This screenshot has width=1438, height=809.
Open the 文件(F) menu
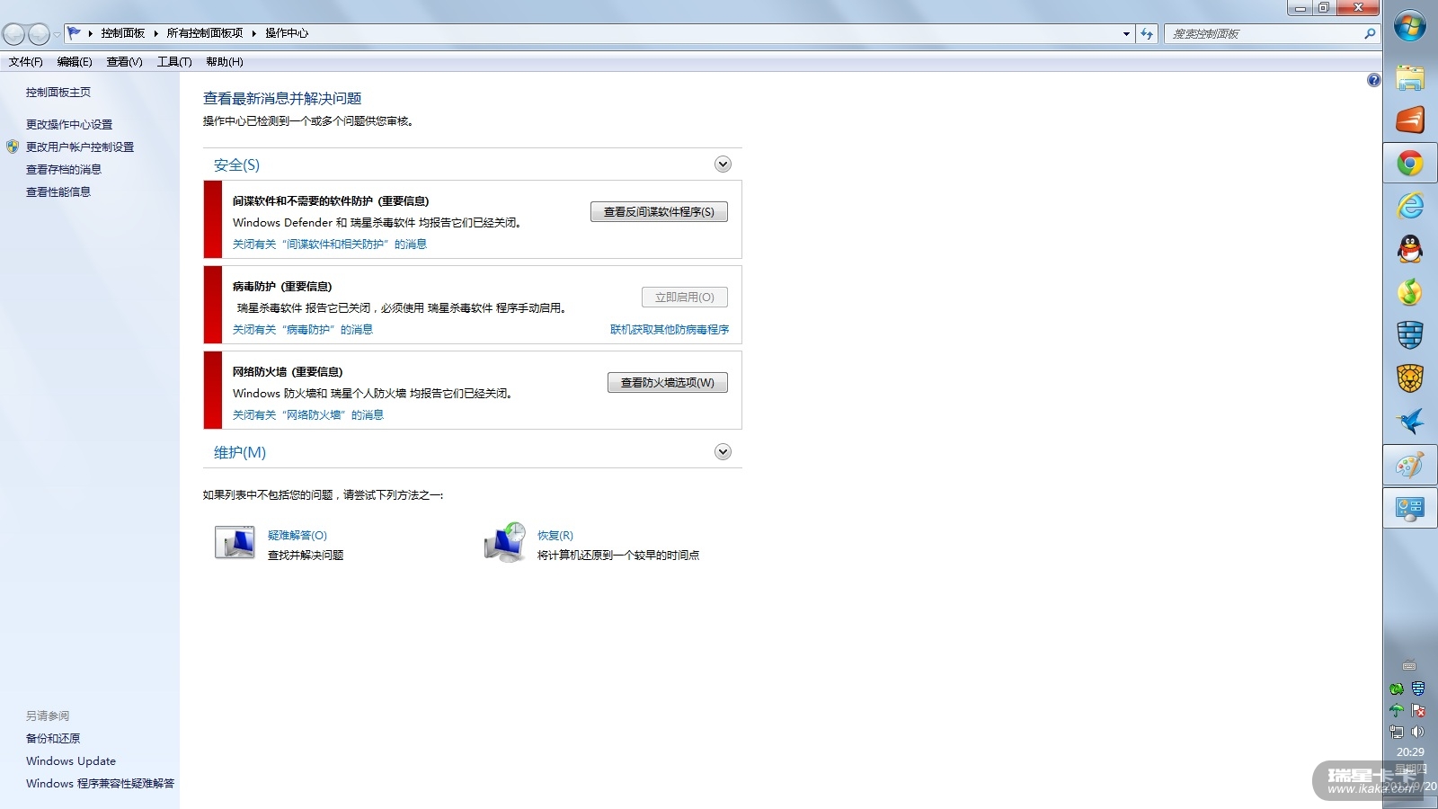[26, 62]
